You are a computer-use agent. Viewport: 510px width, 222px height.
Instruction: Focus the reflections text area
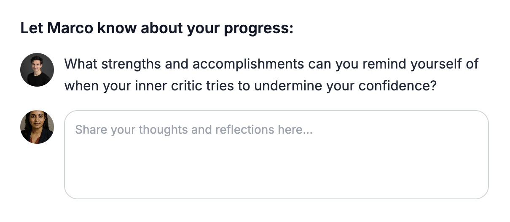(x=276, y=154)
